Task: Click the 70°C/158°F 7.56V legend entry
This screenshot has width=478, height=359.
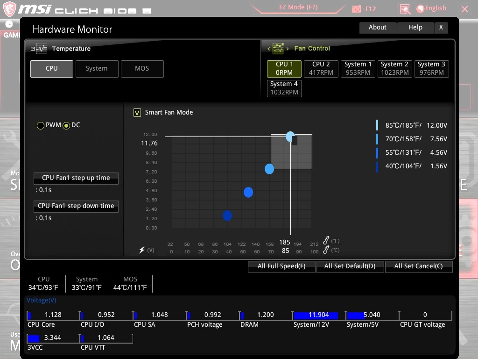Action: coord(412,139)
